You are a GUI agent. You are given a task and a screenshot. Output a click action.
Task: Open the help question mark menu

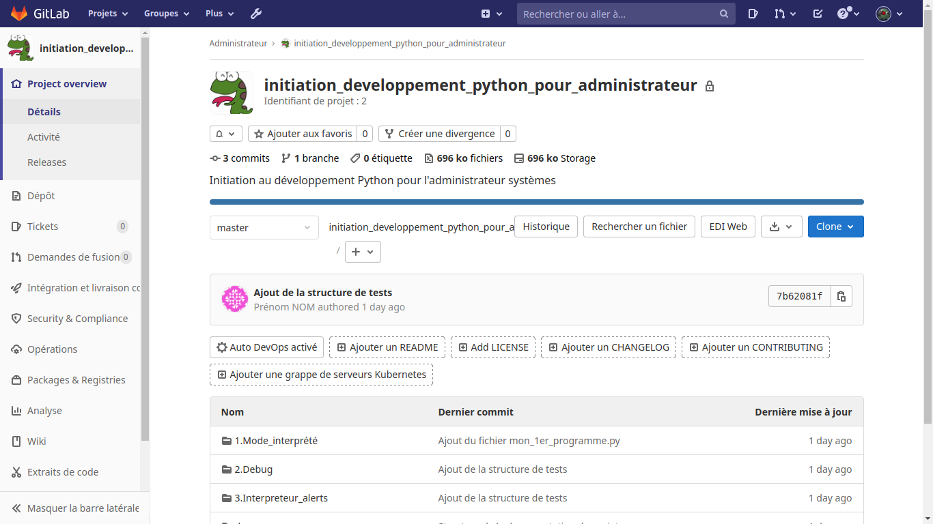[848, 14]
